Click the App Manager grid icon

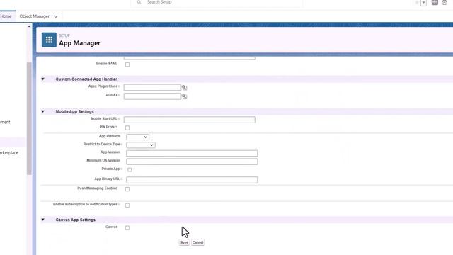[49, 40]
